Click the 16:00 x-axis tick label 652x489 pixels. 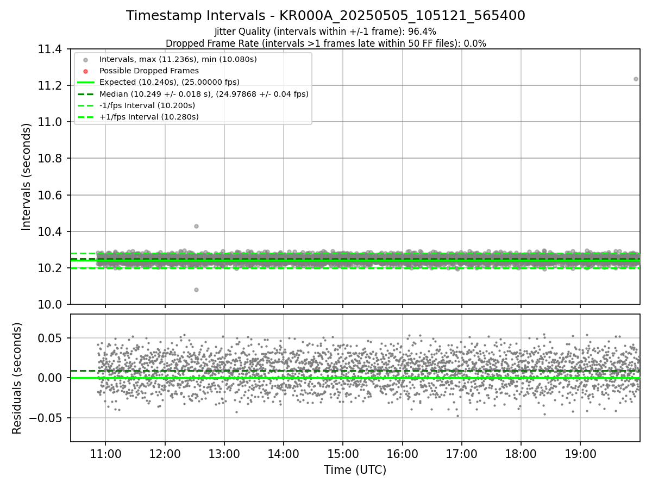(x=402, y=454)
